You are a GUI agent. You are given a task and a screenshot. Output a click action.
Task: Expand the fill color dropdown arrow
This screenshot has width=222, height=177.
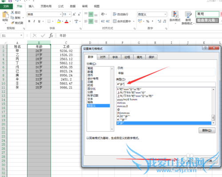(x=63, y=21)
